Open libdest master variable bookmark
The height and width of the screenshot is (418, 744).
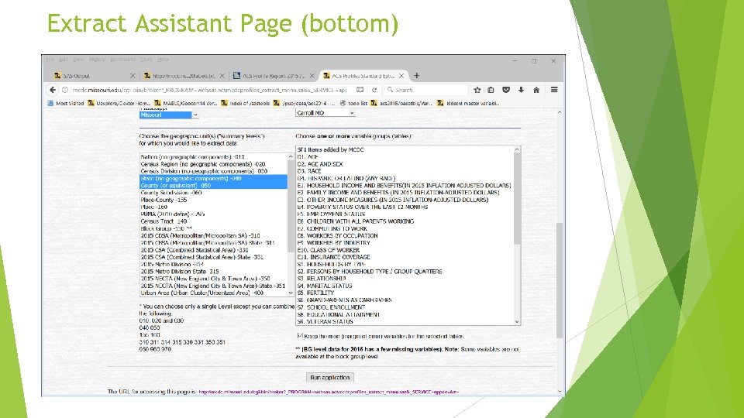[468, 103]
